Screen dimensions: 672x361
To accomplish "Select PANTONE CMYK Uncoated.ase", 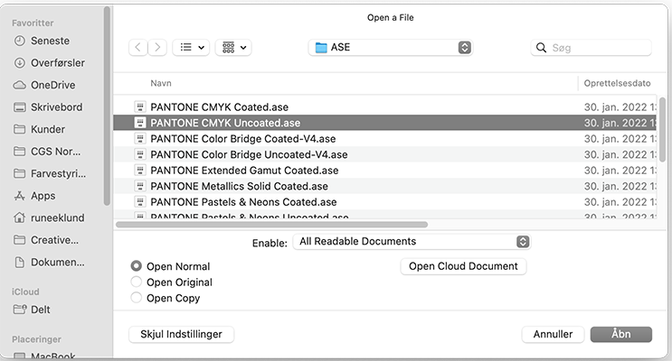I will tap(385, 123).
